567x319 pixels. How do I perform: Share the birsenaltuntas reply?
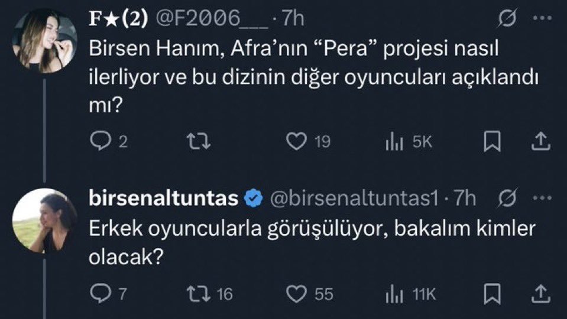543,293
